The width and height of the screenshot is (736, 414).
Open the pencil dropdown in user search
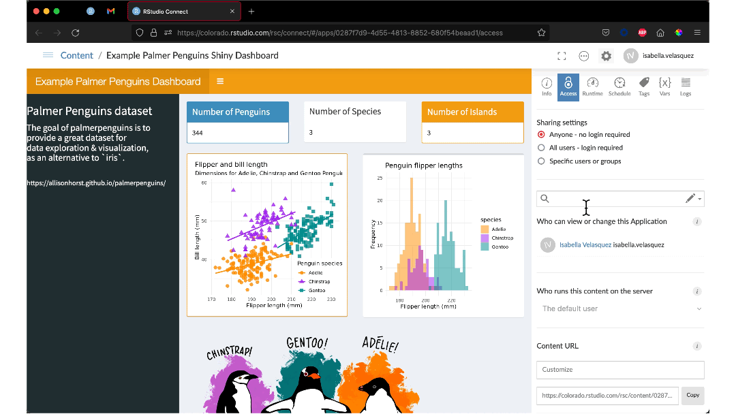(x=693, y=199)
